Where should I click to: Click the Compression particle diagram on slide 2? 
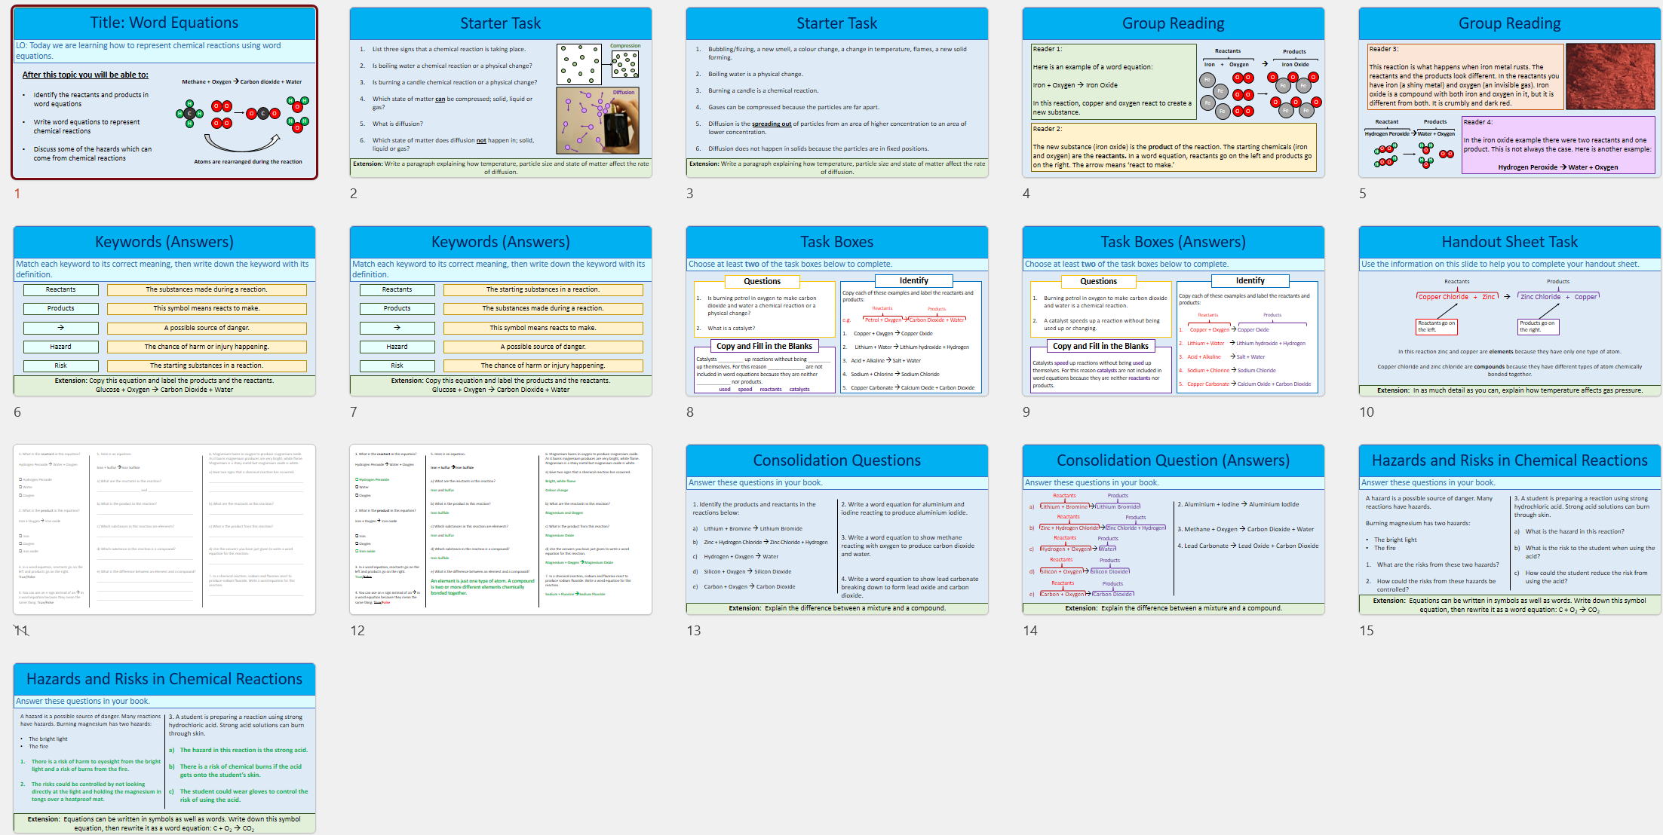600,64
